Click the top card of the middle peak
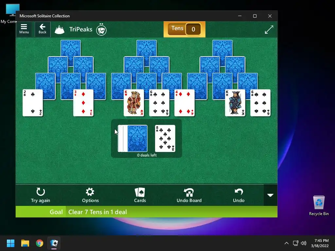The width and height of the screenshot is (335, 251). 147,48
